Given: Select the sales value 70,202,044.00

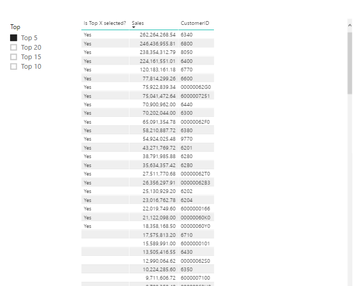Looking at the screenshot, I should click(159, 113).
